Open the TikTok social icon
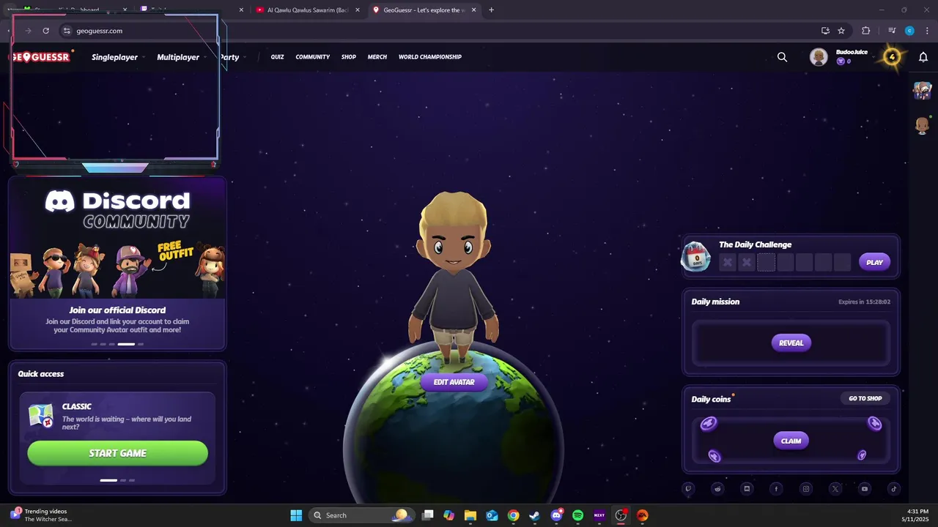This screenshot has width=938, height=527. pyautogui.click(x=894, y=489)
